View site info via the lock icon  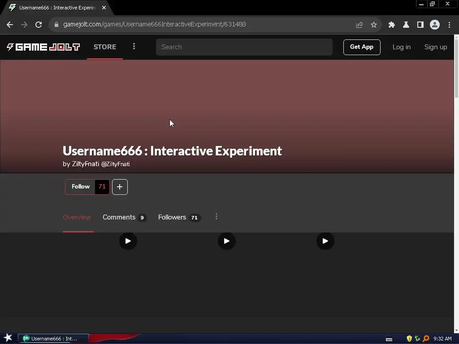[x=56, y=25]
